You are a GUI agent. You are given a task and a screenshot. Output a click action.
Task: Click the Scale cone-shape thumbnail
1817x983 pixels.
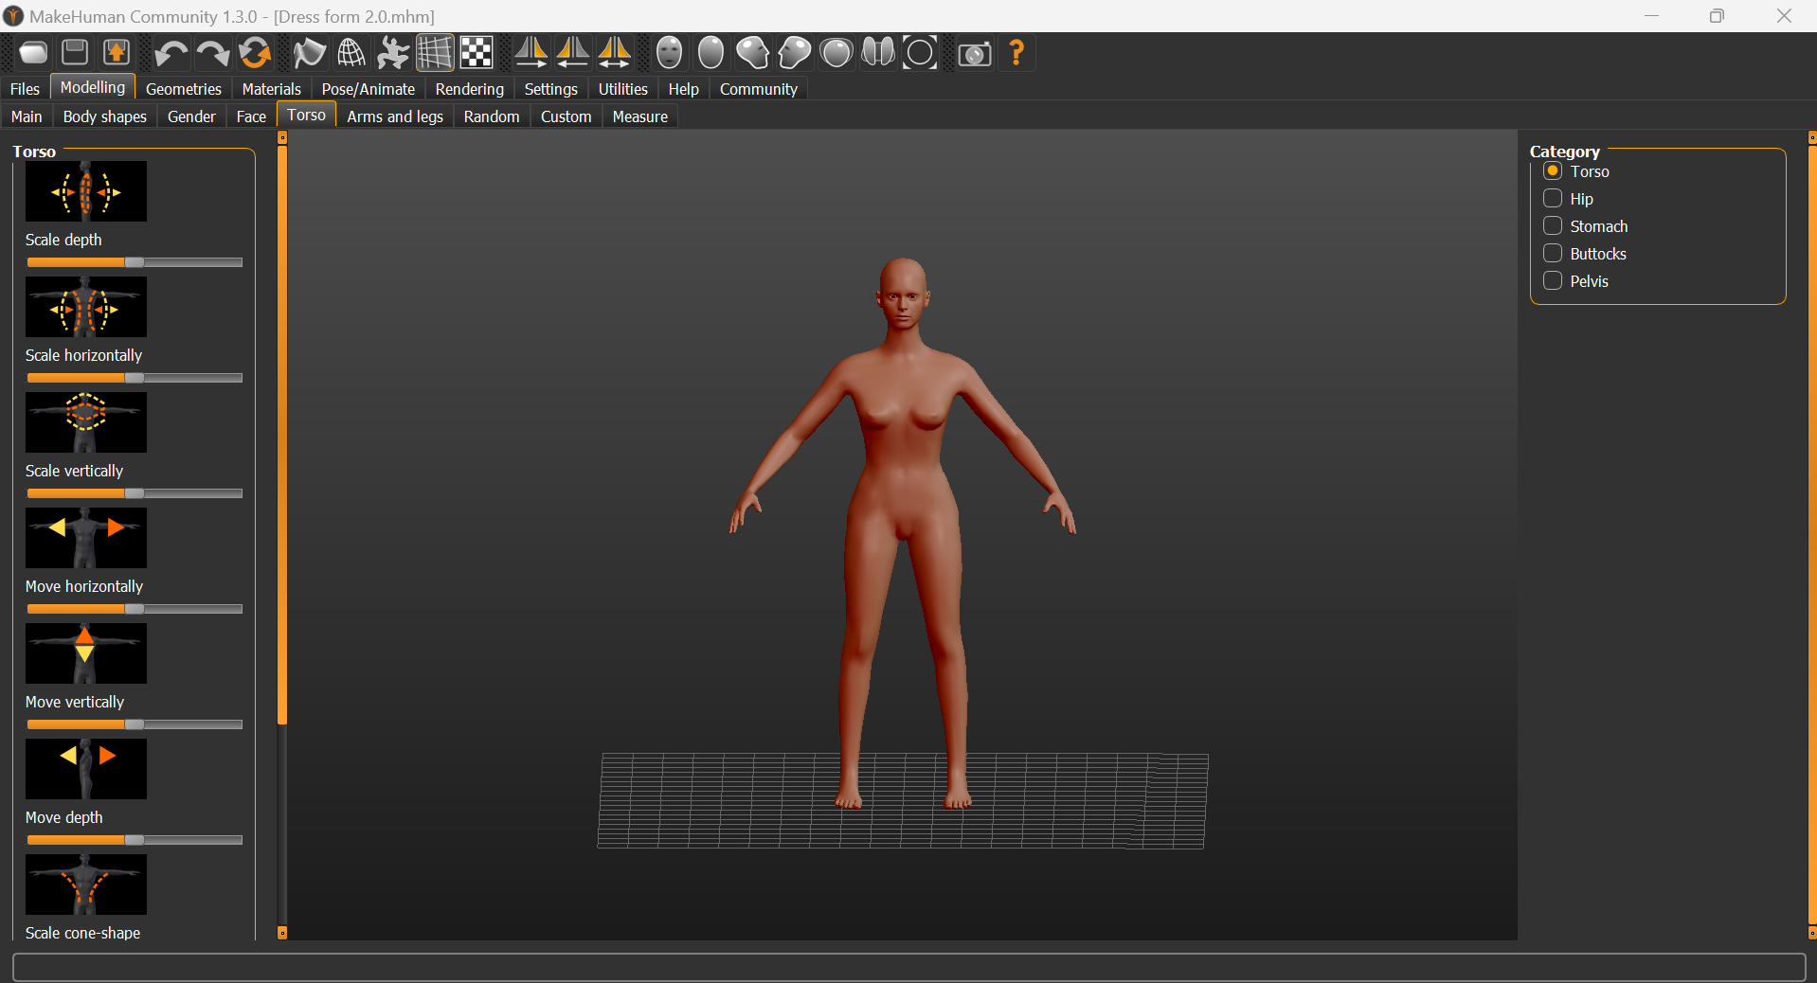[86, 885]
